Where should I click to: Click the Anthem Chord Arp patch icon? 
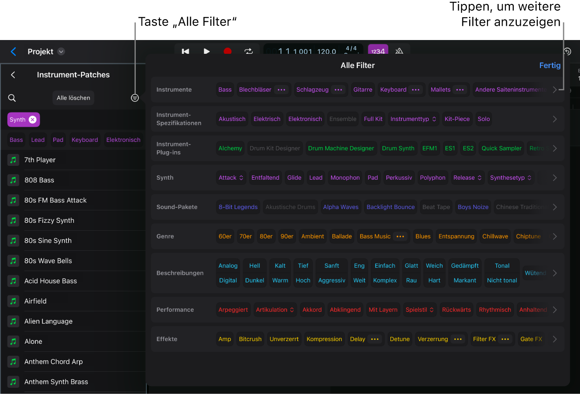pyautogui.click(x=13, y=362)
